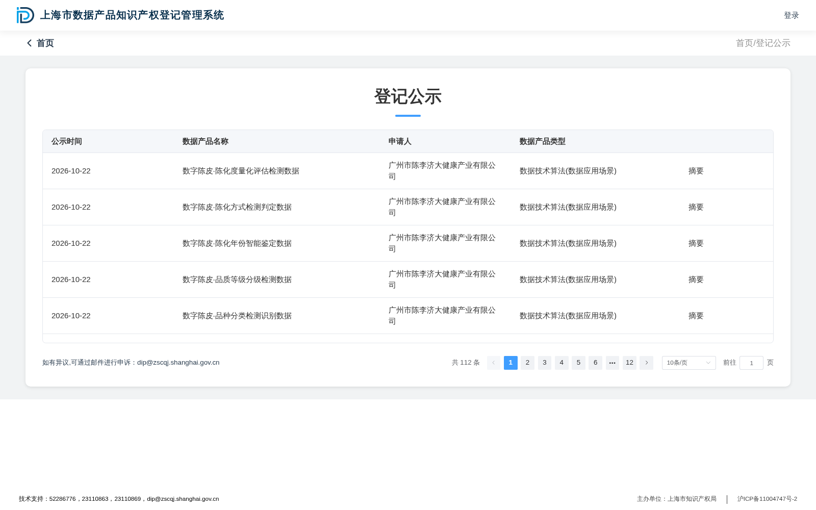Go to previous page arrow in pagination
This screenshot has width=816, height=510.
[x=494, y=363]
